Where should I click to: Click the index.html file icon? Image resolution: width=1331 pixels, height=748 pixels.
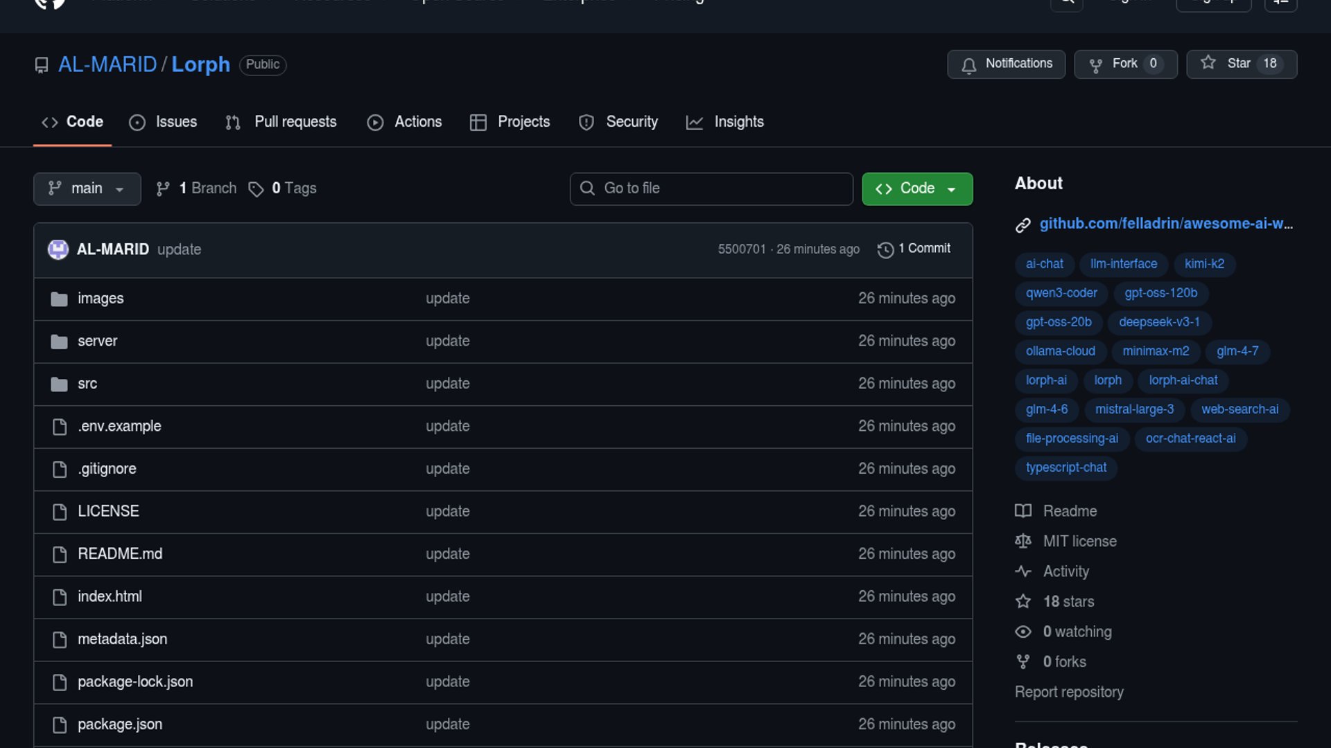pyautogui.click(x=60, y=597)
